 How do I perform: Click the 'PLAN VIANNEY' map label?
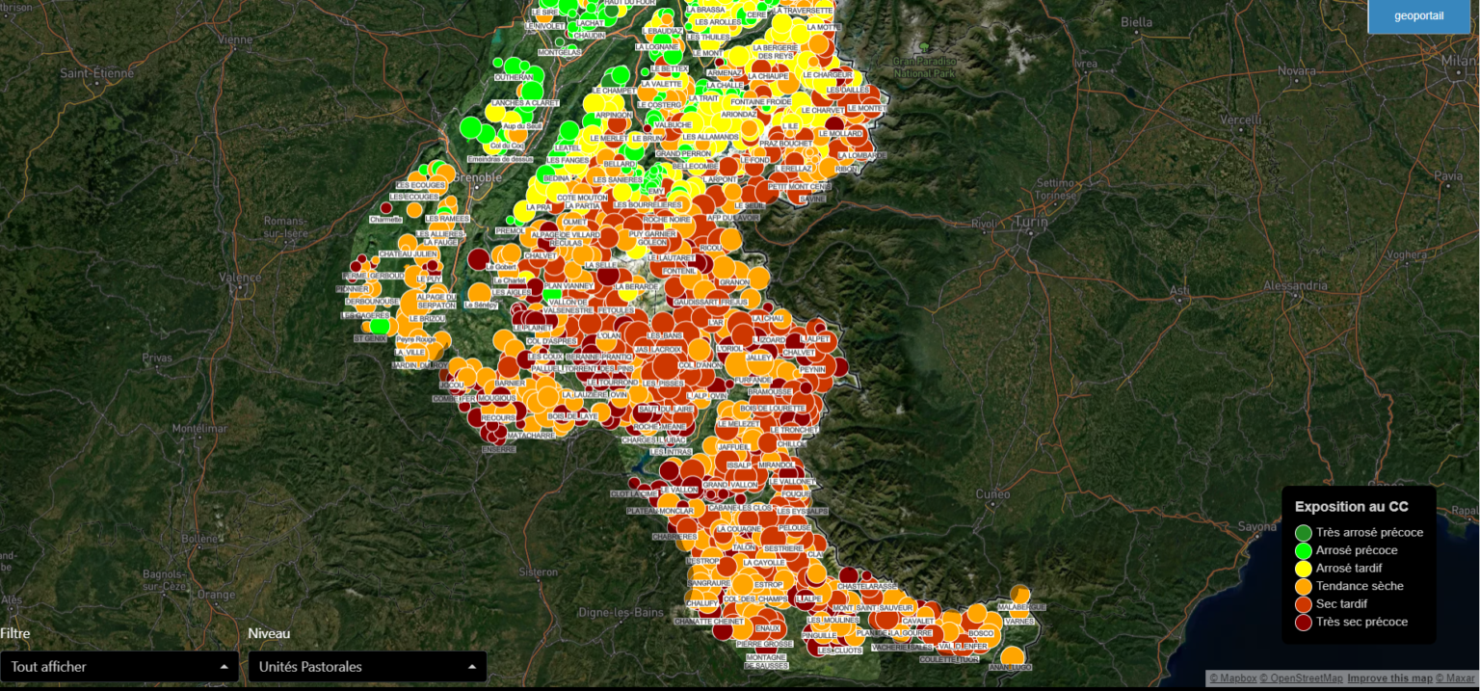568,286
